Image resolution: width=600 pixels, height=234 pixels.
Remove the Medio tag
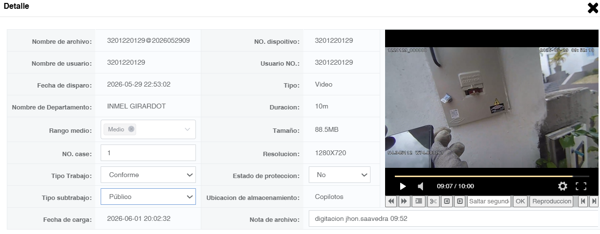(131, 129)
